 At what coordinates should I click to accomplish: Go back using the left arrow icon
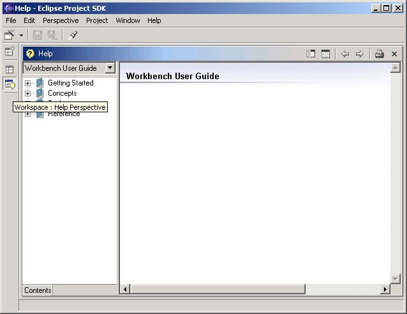tap(345, 54)
